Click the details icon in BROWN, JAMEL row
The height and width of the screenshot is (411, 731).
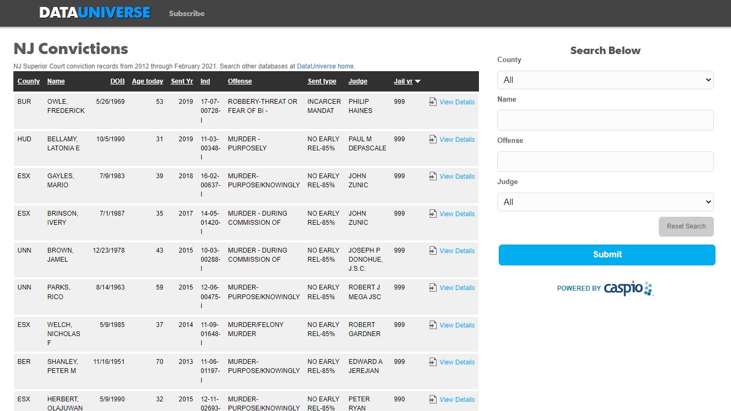[433, 250]
